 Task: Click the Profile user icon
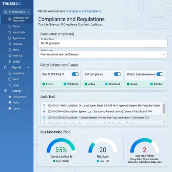tap(10, 103)
